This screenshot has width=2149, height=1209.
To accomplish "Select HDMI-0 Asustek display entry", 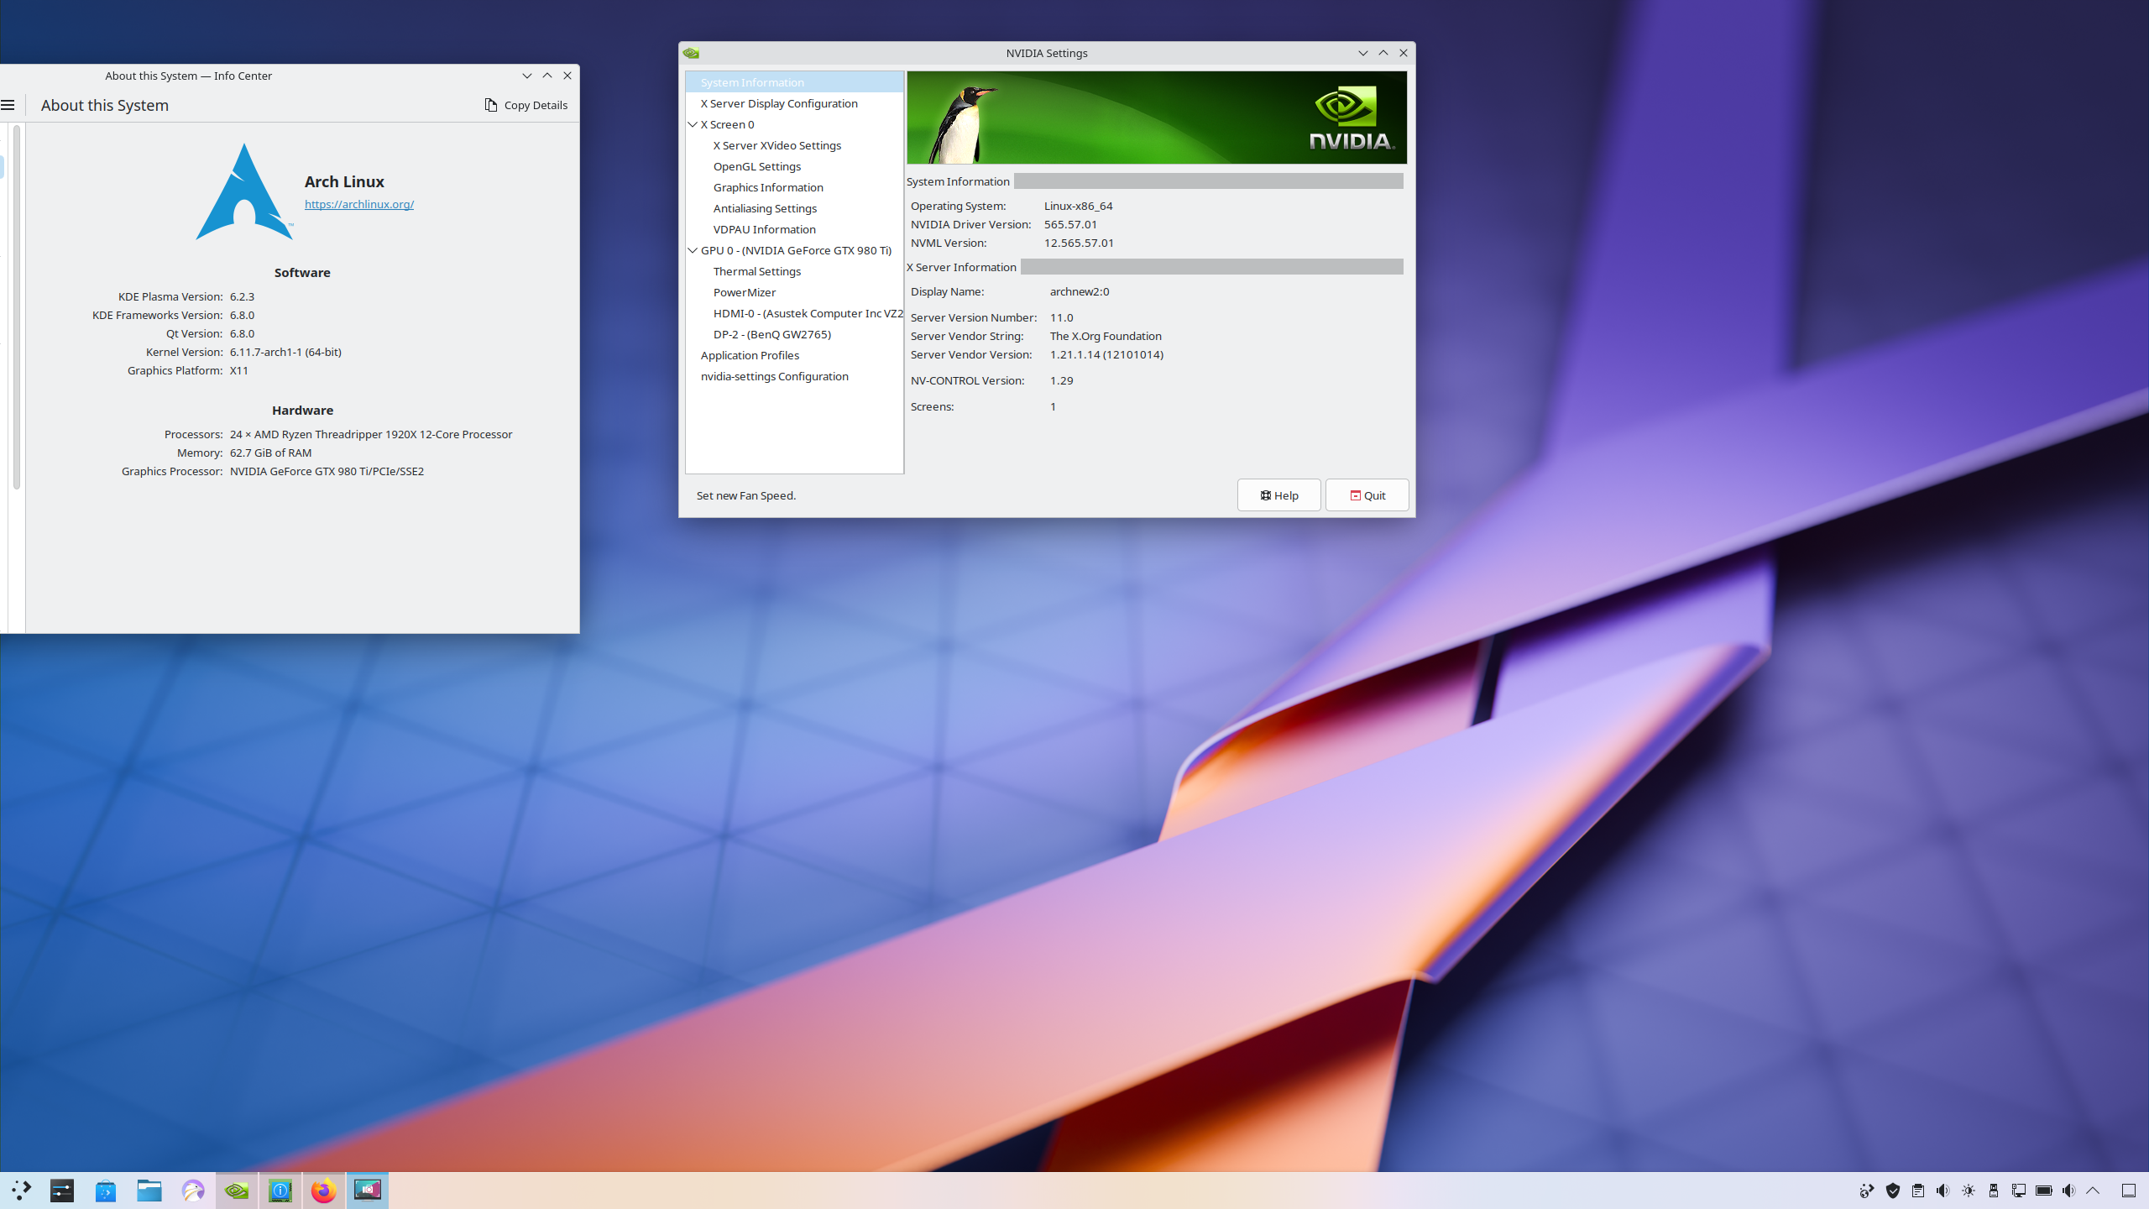I will click(808, 313).
